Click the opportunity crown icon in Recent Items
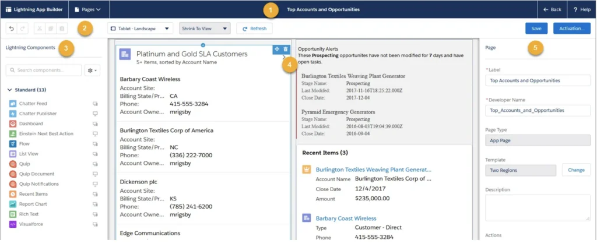597x247 pixels. [307, 170]
